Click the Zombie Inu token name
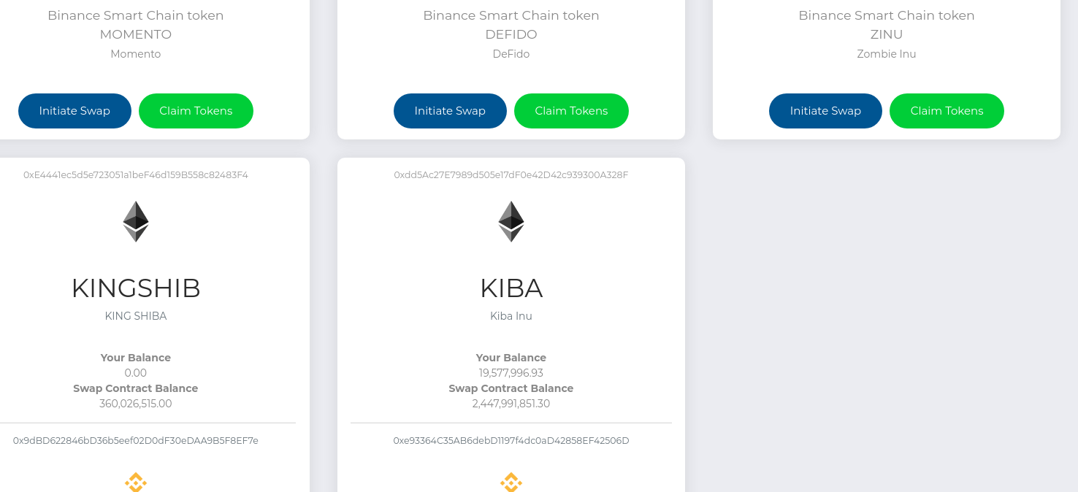 coord(887,54)
